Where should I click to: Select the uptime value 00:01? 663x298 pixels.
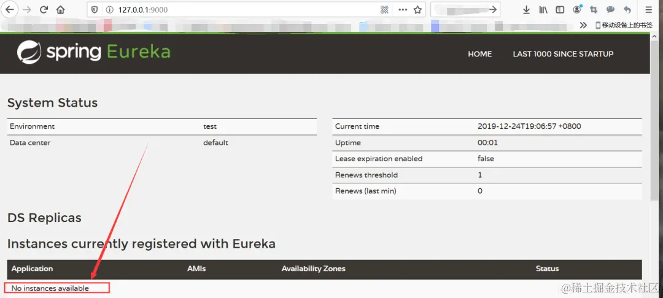pos(487,143)
